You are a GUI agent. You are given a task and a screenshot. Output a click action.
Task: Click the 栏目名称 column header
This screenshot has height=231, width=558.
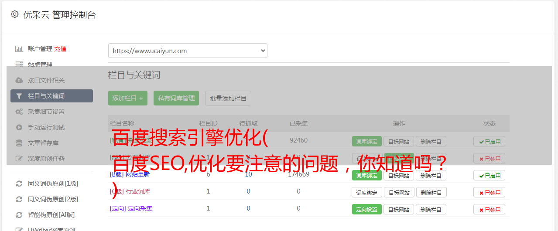click(x=122, y=123)
